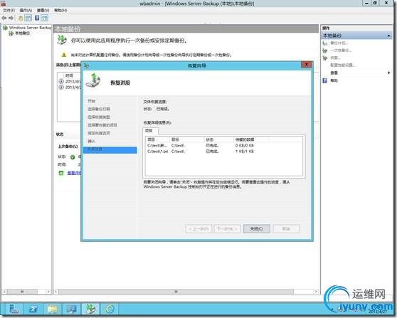Click the first 2013/4 message info icon
Viewport: 397px width, 318px height.
tap(61, 81)
